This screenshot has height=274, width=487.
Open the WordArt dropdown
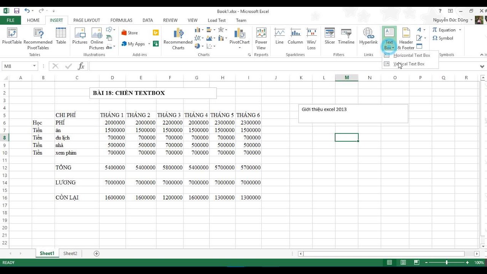(x=421, y=30)
